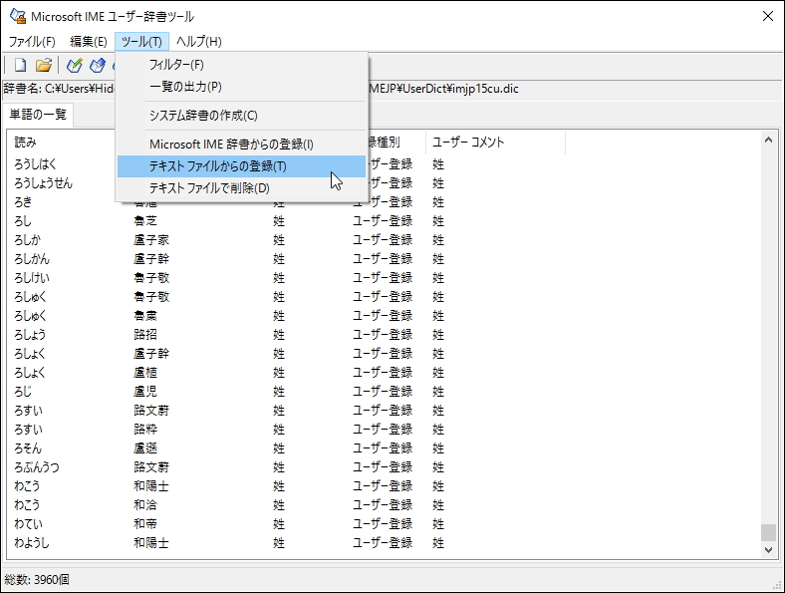The height and width of the screenshot is (593, 785).
Task: Click the 総数: 3960個 status bar count
Action: click(37, 580)
